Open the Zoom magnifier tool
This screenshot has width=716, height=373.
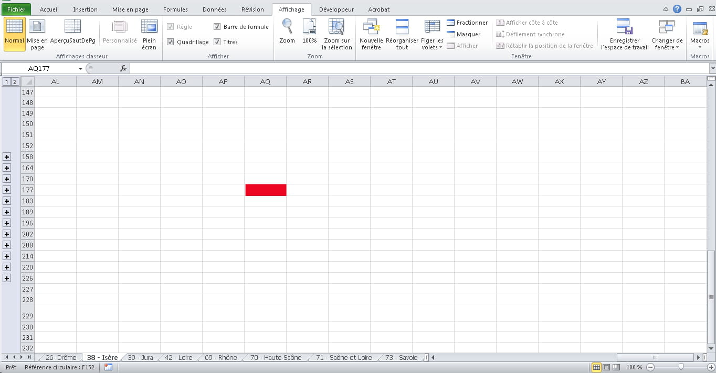click(287, 27)
